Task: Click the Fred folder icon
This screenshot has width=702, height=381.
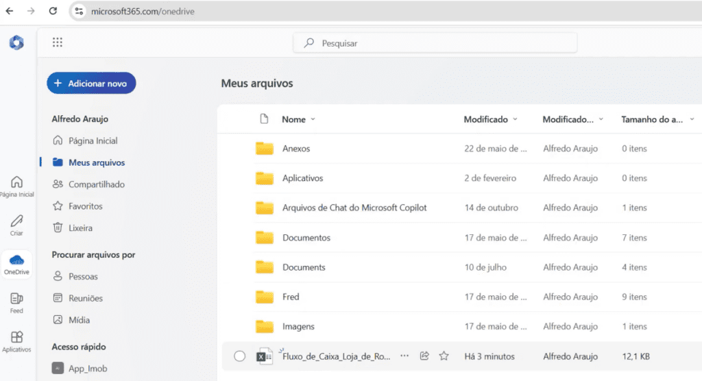Action: click(x=265, y=297)
